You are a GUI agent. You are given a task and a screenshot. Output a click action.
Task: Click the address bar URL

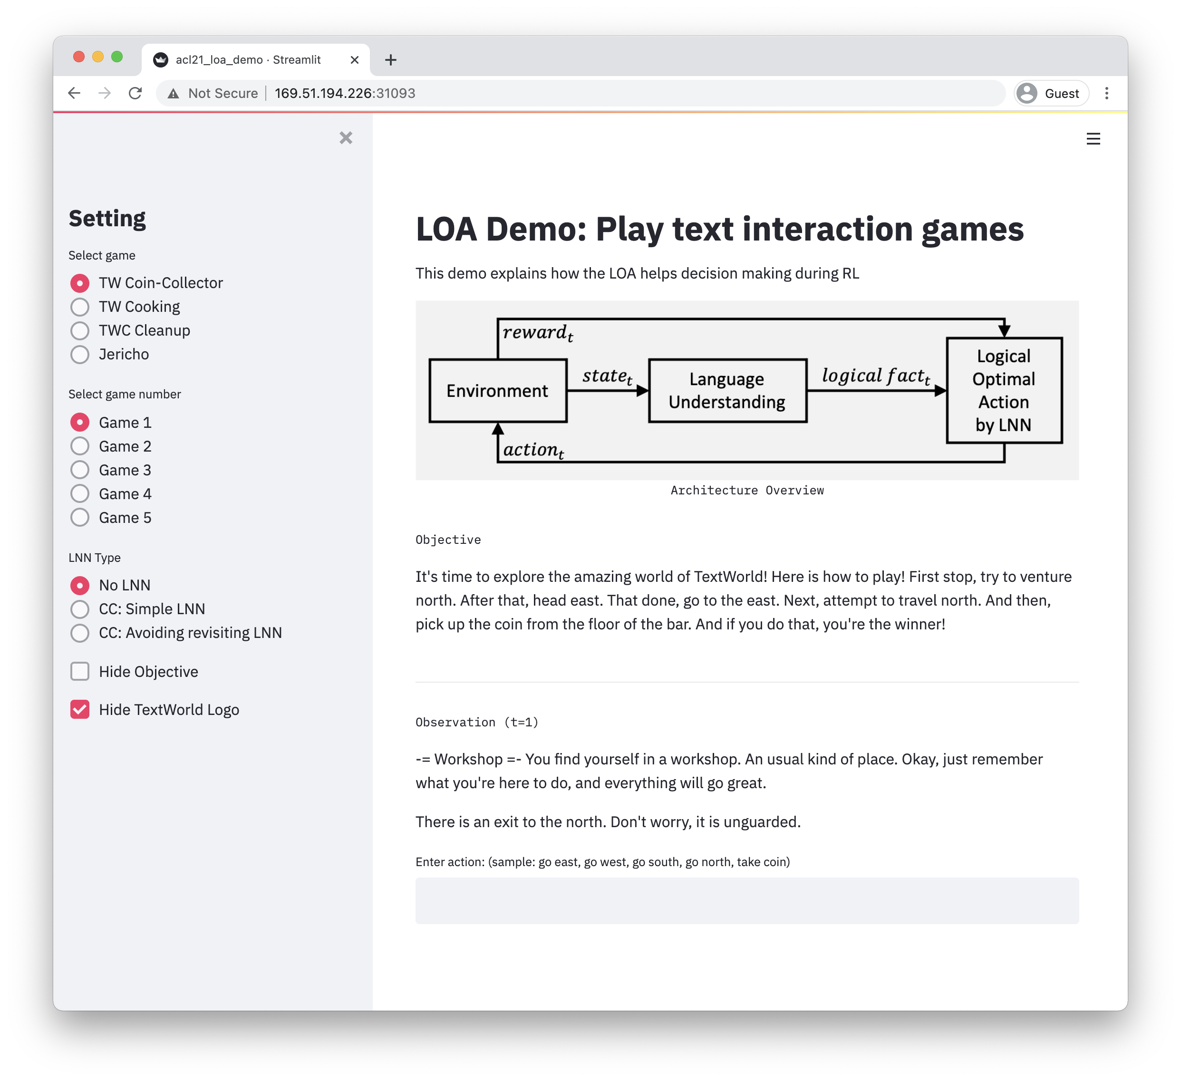345,93
